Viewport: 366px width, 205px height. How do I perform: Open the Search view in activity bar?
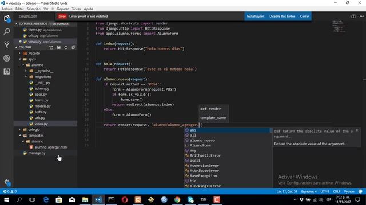point(7,31)
